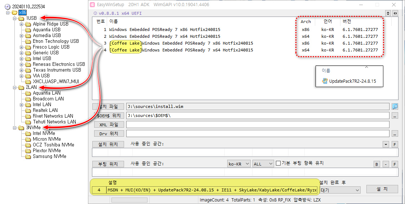Click the OCZ Toshiba NVMe folder icon
This screenshot has height=204, width=405.
tap(28, 145)
